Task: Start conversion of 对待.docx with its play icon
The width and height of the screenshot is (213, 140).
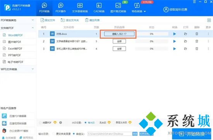Action: (175, 34)
